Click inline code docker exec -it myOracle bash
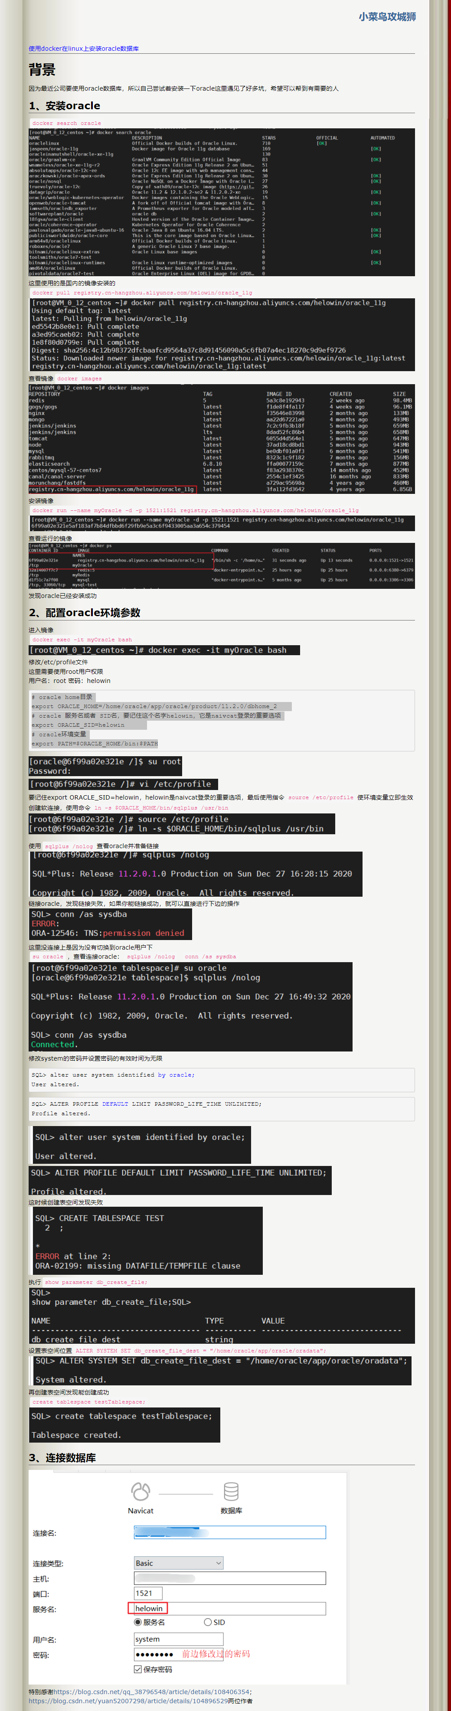This screenshot has height=1711, width=451. (x=82, y=640)
